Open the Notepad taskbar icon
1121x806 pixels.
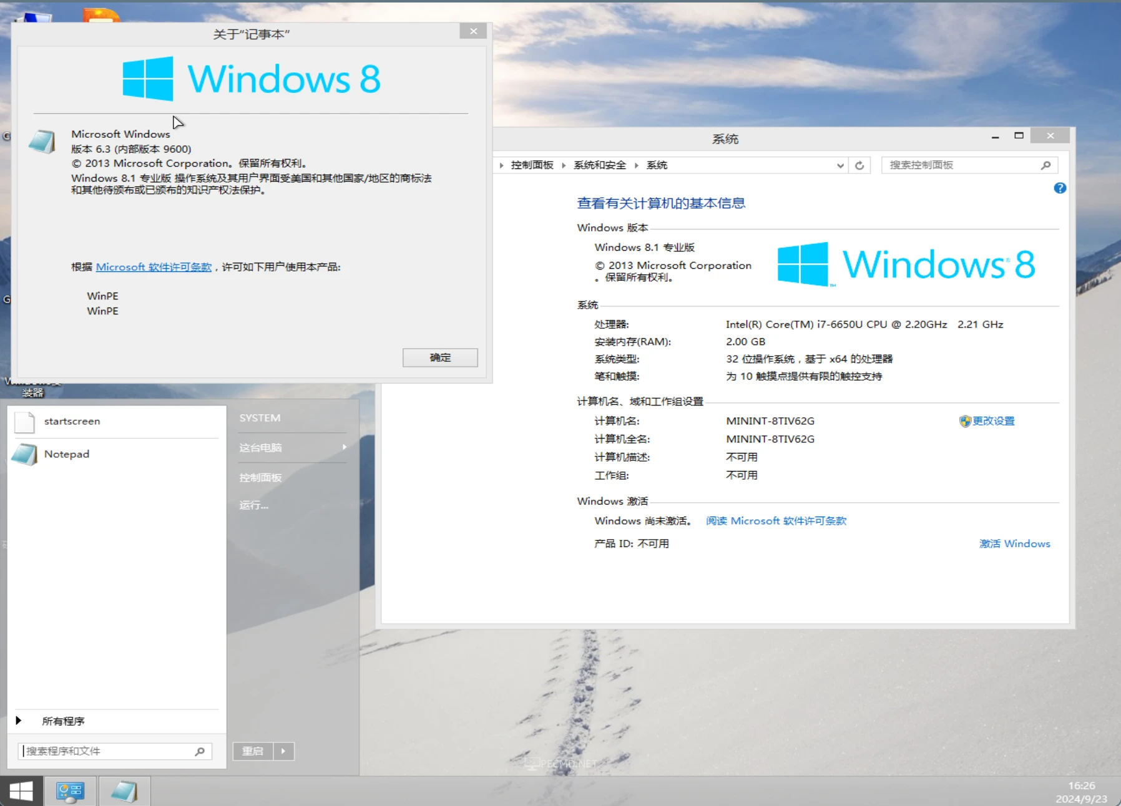coord(124,792)
